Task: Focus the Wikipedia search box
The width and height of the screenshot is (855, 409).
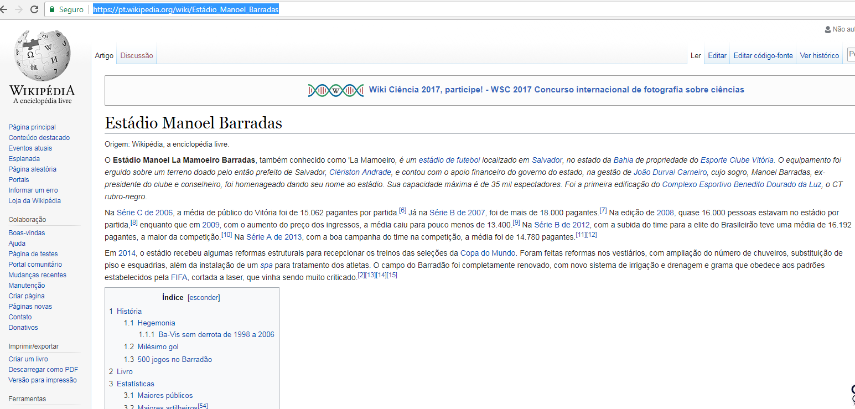Action: click(x=851, y=55)
